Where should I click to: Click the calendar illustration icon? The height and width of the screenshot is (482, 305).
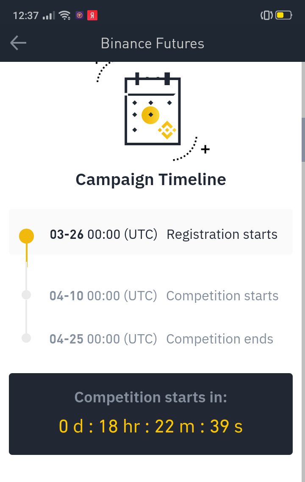pyautogui.click(x=152, y=108)
